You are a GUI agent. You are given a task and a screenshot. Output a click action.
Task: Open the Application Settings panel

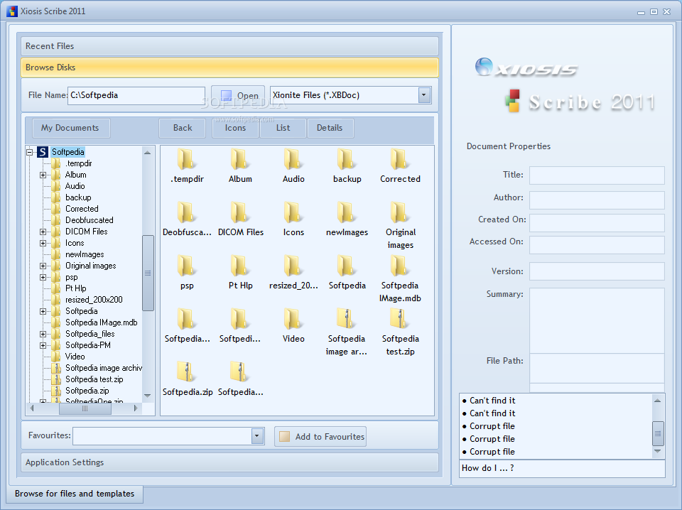[x=229, y=462]
